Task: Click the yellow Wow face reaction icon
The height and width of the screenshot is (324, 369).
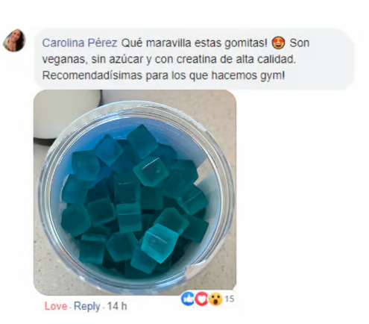Action: [x=215, y=299]
